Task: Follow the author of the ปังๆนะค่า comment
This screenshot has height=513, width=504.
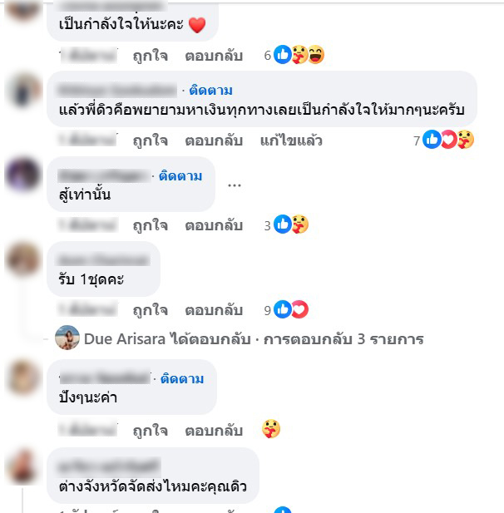Action: tap(182, 379)
